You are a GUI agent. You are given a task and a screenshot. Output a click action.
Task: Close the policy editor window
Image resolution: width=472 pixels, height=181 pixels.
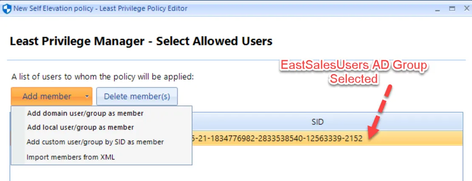[x=465, y=8]
